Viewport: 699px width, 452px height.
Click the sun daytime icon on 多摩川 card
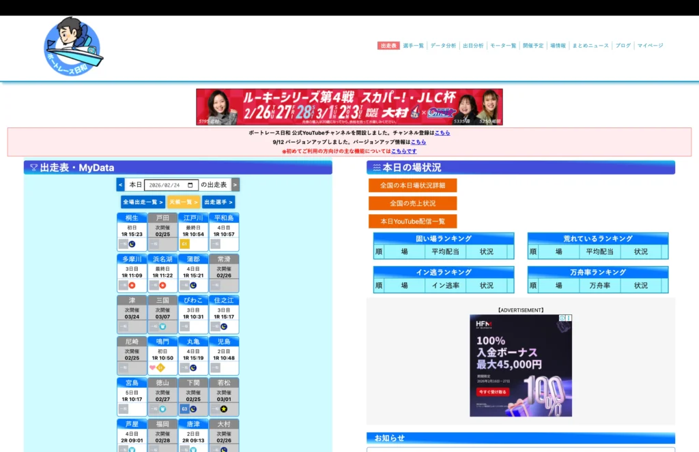(x=131, y=284)
